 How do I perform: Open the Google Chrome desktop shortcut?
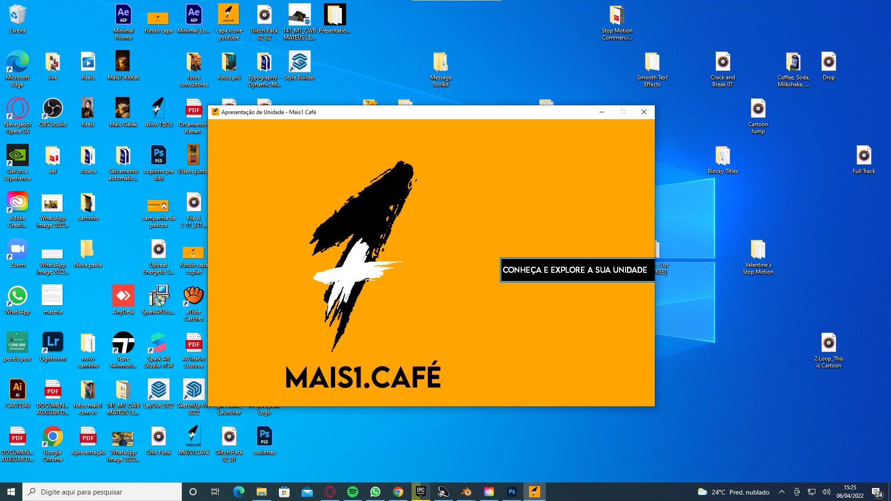(53, 444)
